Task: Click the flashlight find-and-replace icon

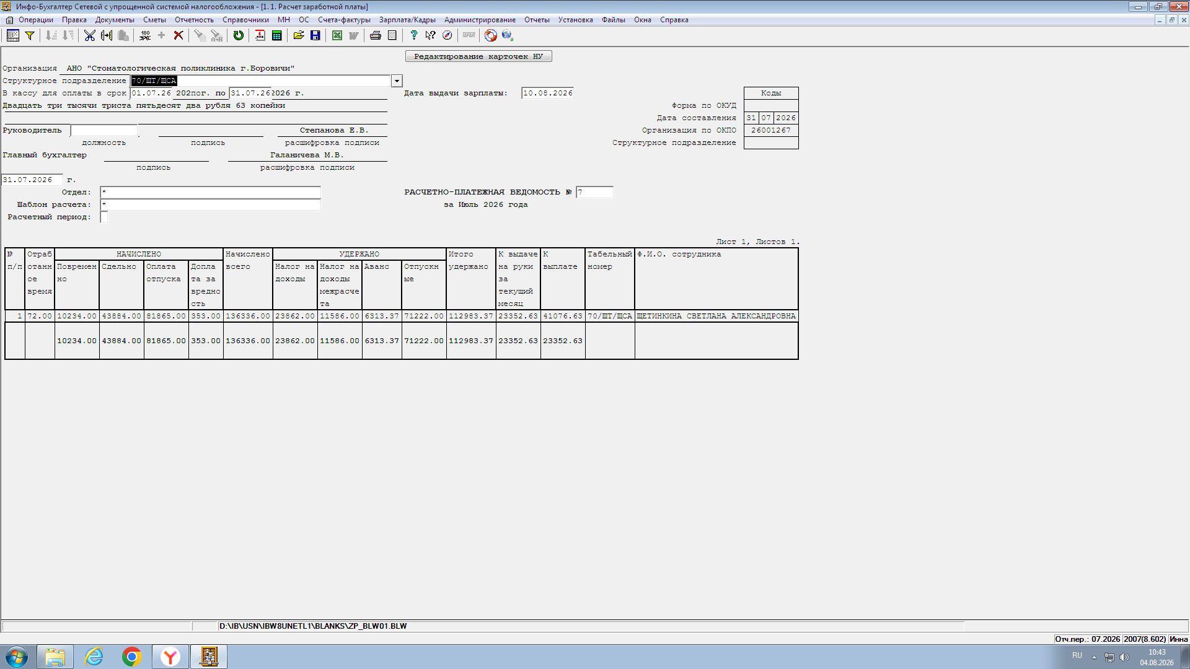Action: pyautogui.click(x=216, y=35)
